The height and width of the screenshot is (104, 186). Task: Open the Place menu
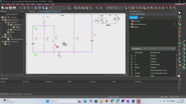coord(28,4)
